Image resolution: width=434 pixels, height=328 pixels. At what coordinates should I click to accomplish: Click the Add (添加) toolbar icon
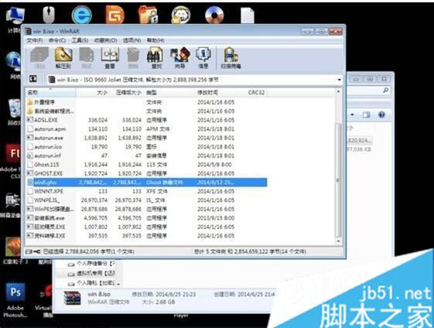tap(39, 57)
